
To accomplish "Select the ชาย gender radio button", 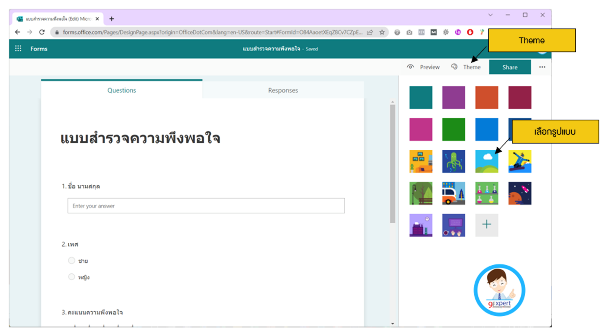I will point(72,260).
